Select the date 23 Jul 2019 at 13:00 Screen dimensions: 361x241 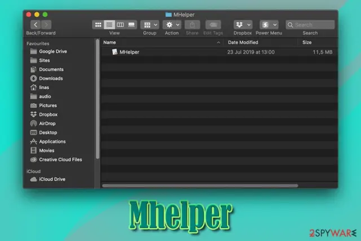[251, 52]
